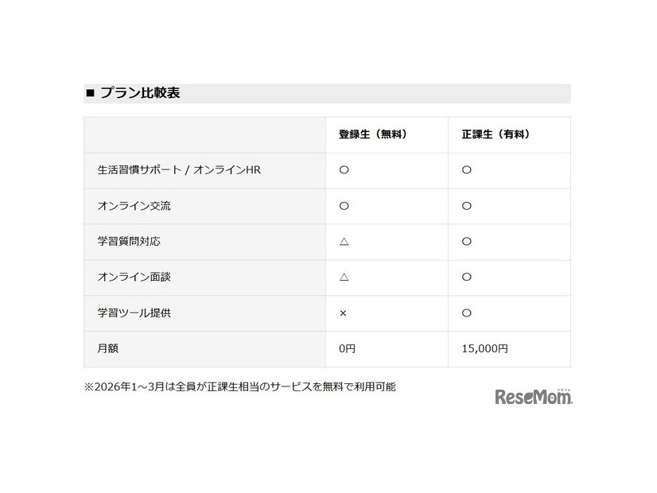Click the footnote about 2026年1～3月
The width and height of the screenshot is (657, 493).
(x=239, y=387)
